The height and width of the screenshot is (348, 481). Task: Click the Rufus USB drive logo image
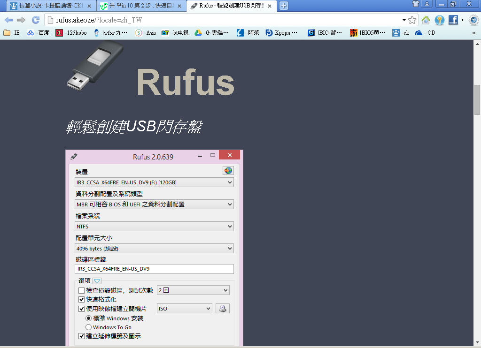[95, 67]
